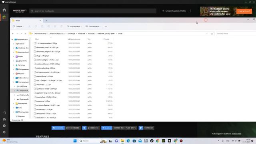This screenshot has height=144, width=256.
Task: Click the Discord badge in CurseForge page
Action: (x=66, y=128)
